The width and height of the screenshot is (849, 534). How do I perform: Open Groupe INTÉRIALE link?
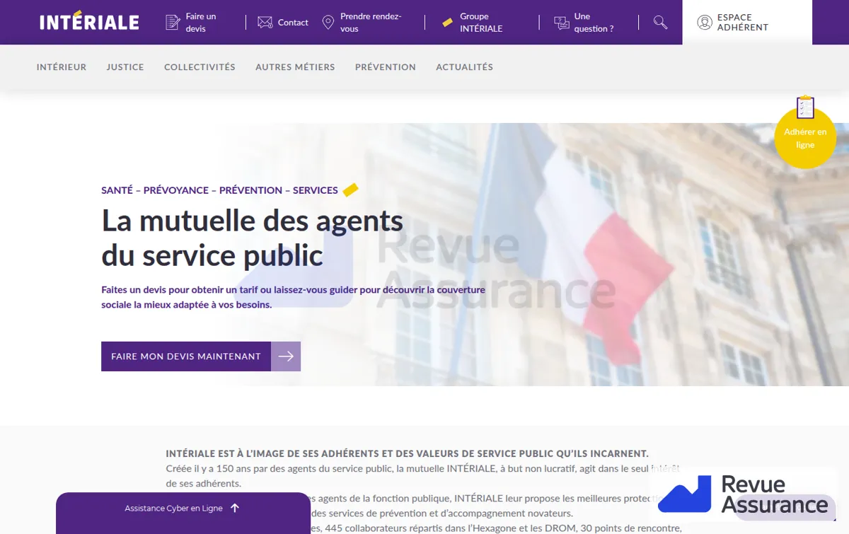coord(481,23)
